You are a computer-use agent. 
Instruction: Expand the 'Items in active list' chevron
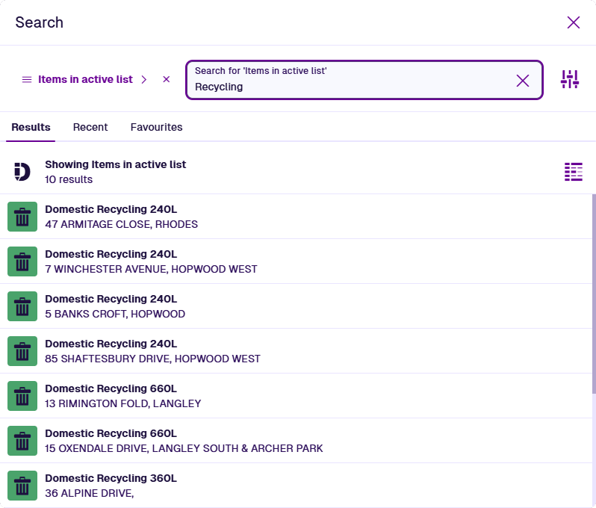144,79
